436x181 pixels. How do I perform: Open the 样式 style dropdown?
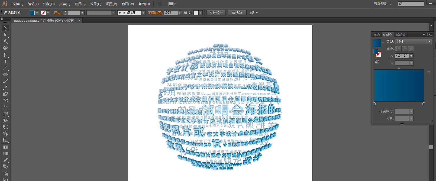201,13
